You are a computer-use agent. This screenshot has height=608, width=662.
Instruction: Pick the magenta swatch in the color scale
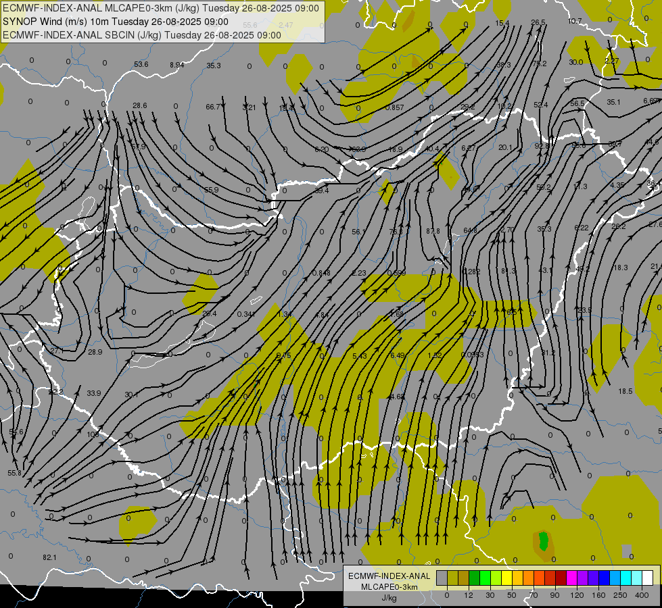(572, 578)
